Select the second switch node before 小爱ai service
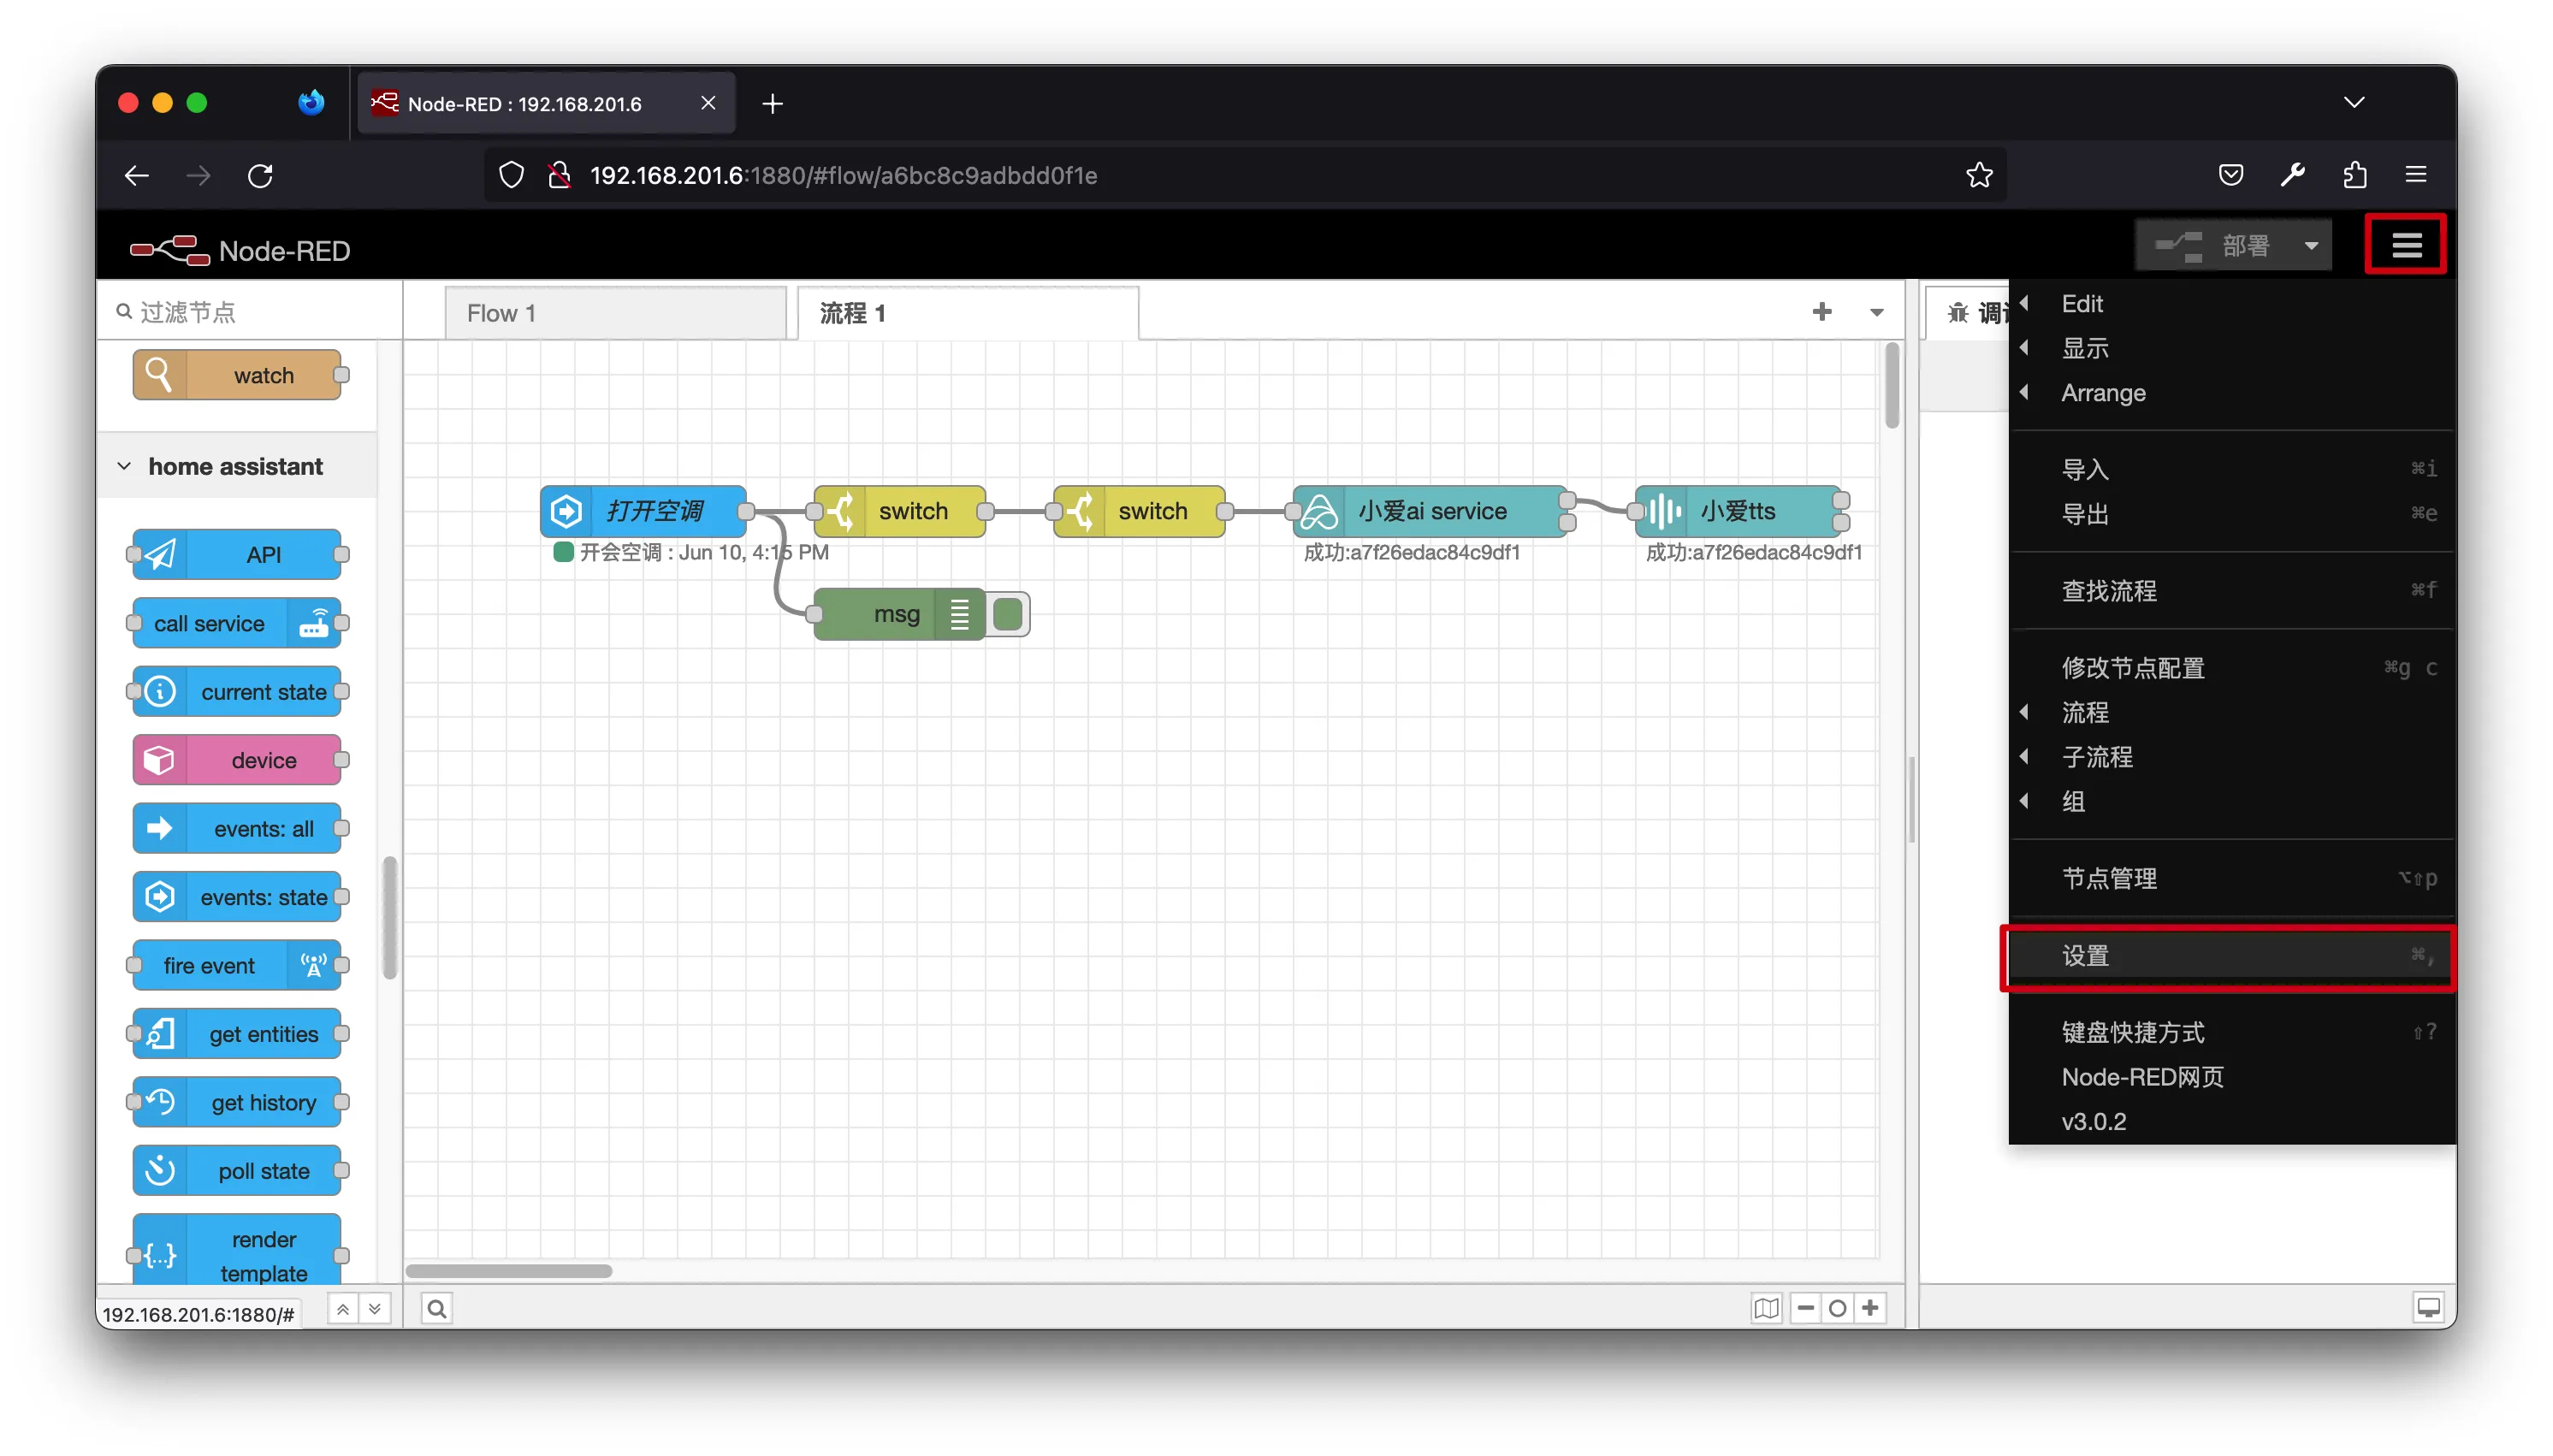This screenshot has width=2553, height=1456. pos(1139,511)
